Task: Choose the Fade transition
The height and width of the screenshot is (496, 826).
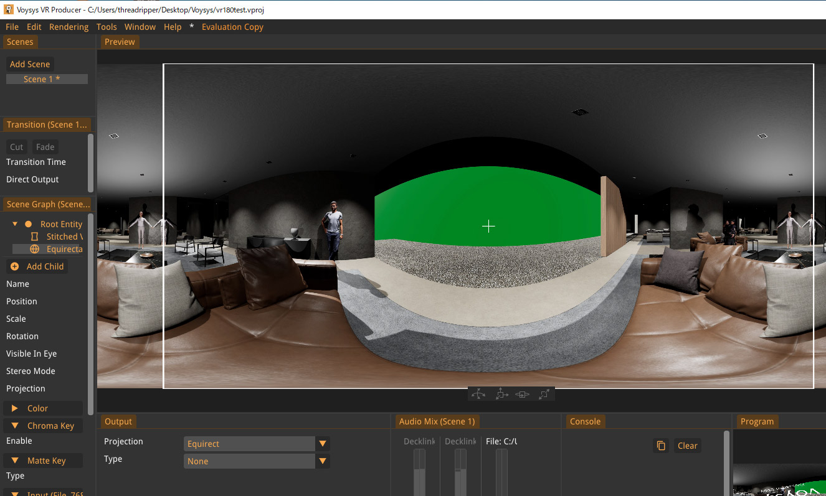Action: pos(45,147)
